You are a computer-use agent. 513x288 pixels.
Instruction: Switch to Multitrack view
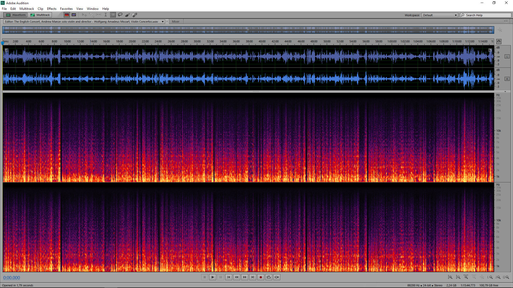pos(40,15)
